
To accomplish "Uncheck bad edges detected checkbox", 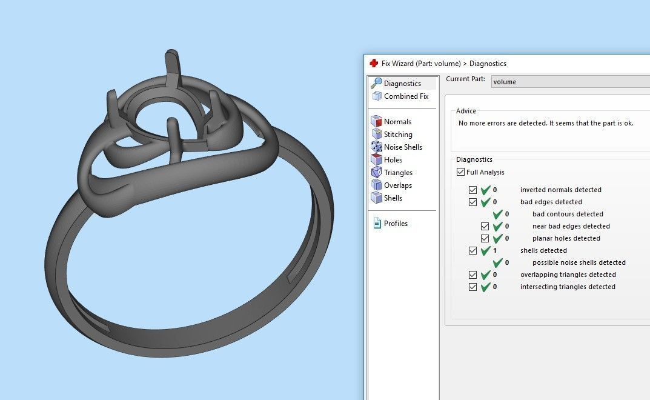I will click(473, 202).
